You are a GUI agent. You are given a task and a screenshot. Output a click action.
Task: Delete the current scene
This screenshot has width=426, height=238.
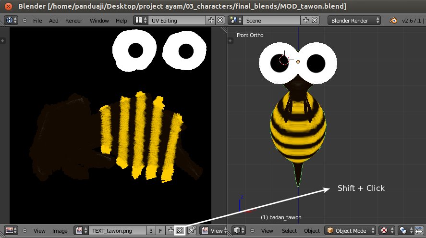(315, 20)
